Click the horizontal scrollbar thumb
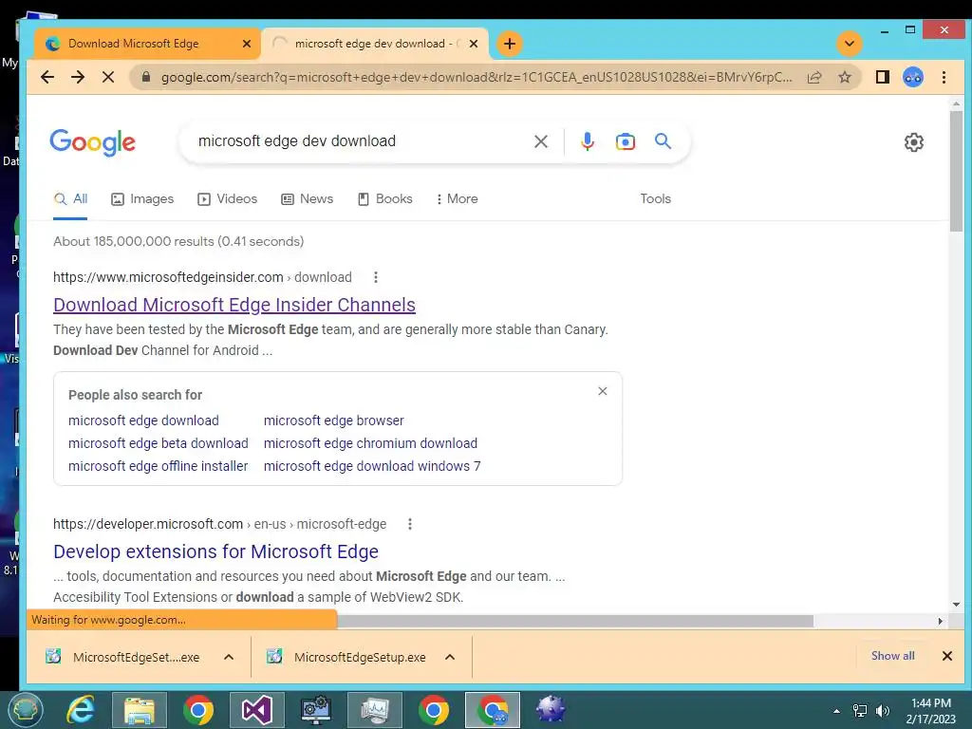This screenshot has height=729, width=972. pos(575,621)
